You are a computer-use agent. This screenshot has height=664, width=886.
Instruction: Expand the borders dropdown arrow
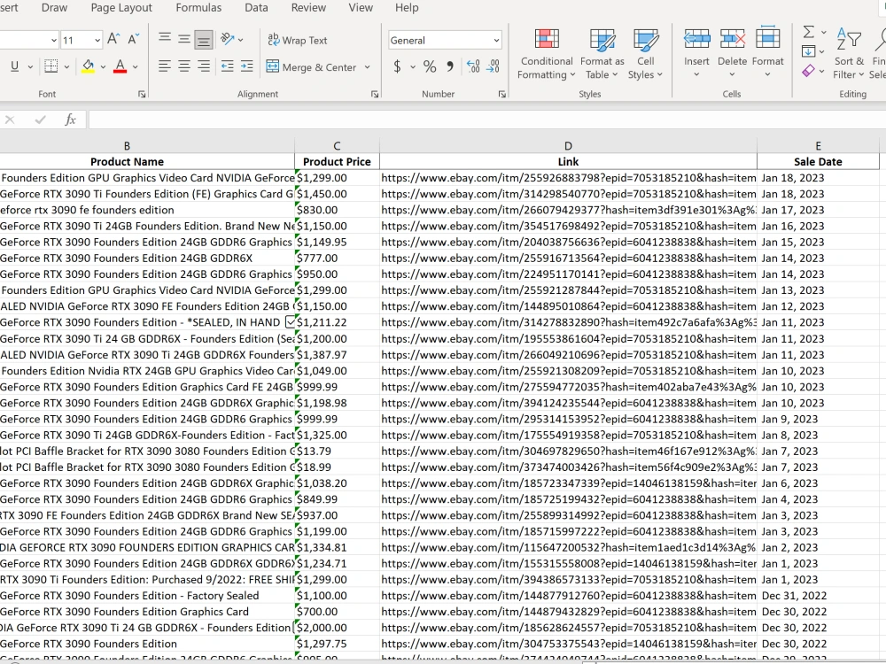66,66
